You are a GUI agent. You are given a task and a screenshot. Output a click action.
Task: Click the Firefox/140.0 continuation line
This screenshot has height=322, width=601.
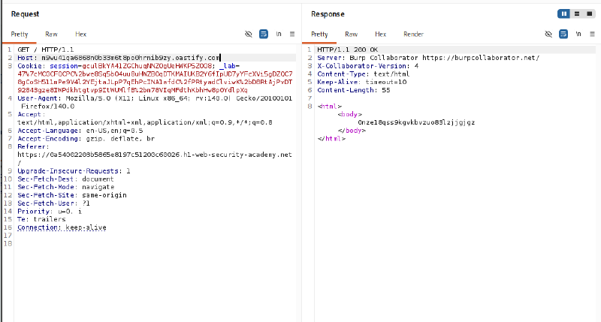(x=48, y=107)
